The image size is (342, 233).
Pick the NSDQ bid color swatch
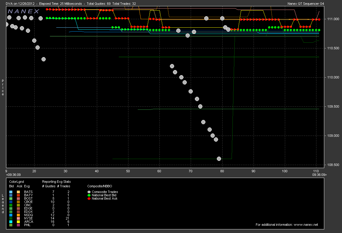11,215
